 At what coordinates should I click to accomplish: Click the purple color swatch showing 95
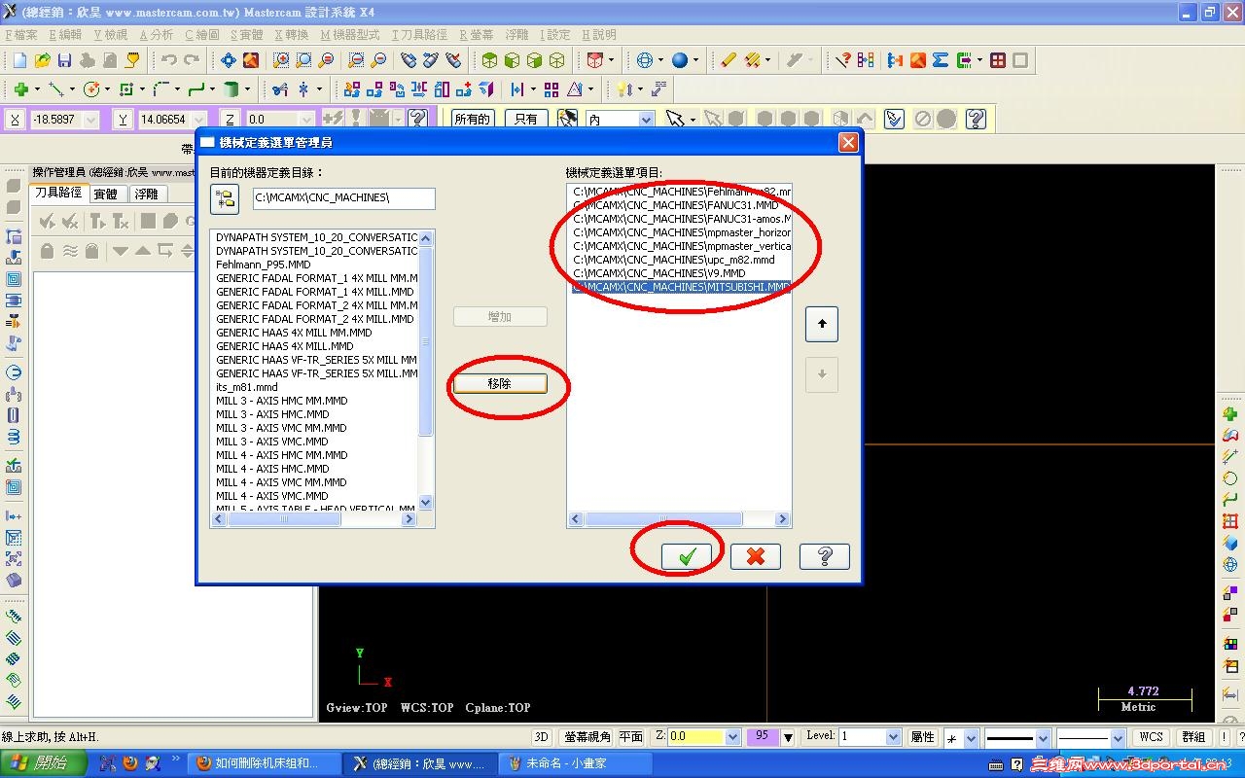[x=762, y=737]
